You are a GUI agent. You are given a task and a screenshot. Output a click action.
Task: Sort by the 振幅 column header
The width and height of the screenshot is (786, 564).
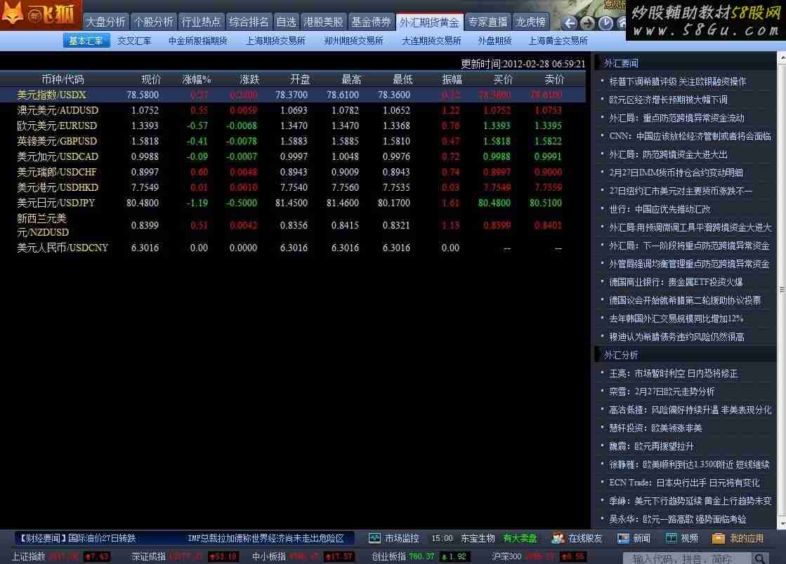pos(452,79)
